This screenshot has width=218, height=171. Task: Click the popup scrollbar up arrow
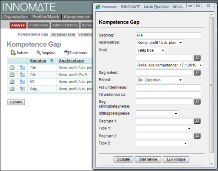pos(211,15)
